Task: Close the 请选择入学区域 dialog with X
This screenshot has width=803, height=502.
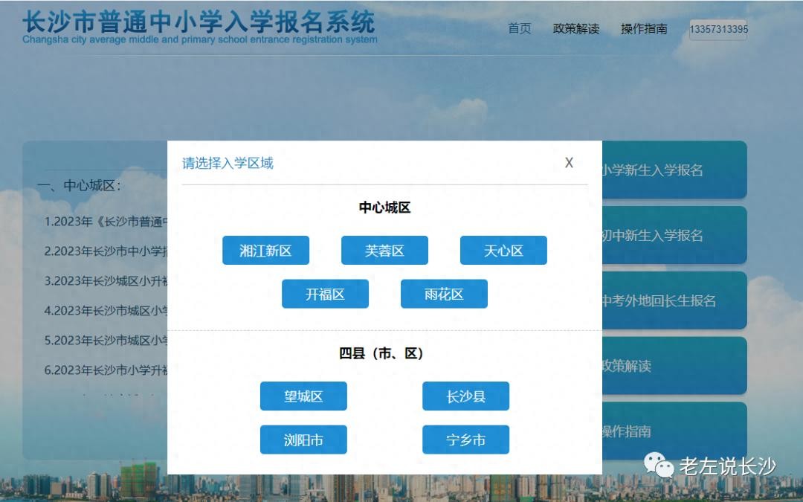Action: pyautogui.click(x=569, y=163)
